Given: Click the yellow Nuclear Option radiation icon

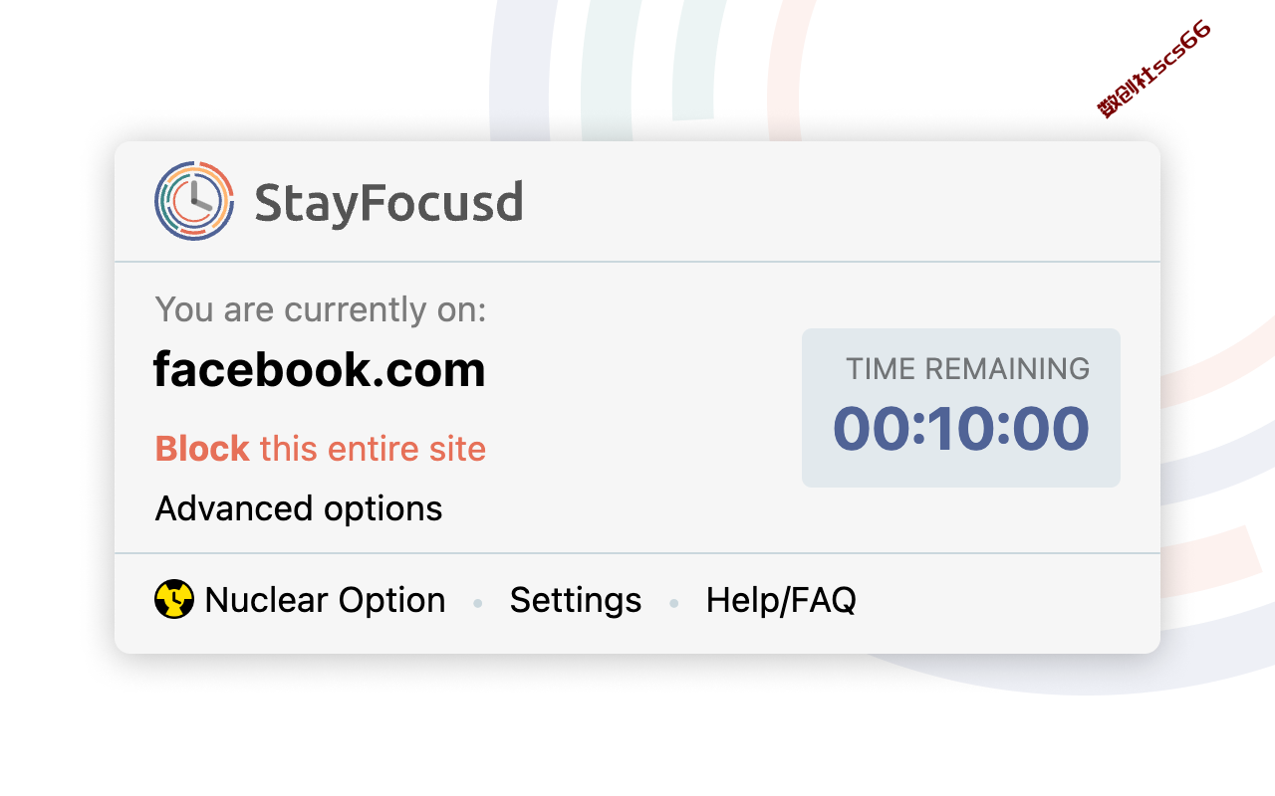Looking at the screenshot, I should pos(174,600).
